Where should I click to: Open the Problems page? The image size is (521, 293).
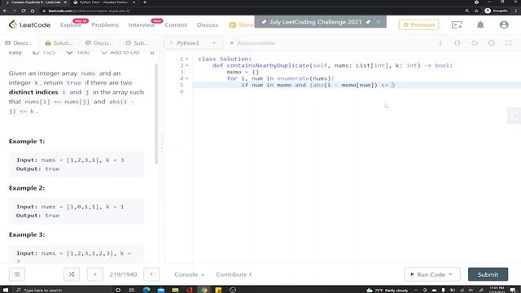point(105,25)
